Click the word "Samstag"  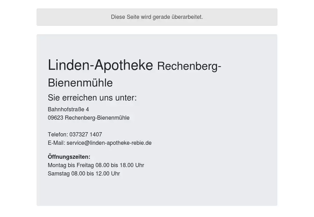[59, 174]
